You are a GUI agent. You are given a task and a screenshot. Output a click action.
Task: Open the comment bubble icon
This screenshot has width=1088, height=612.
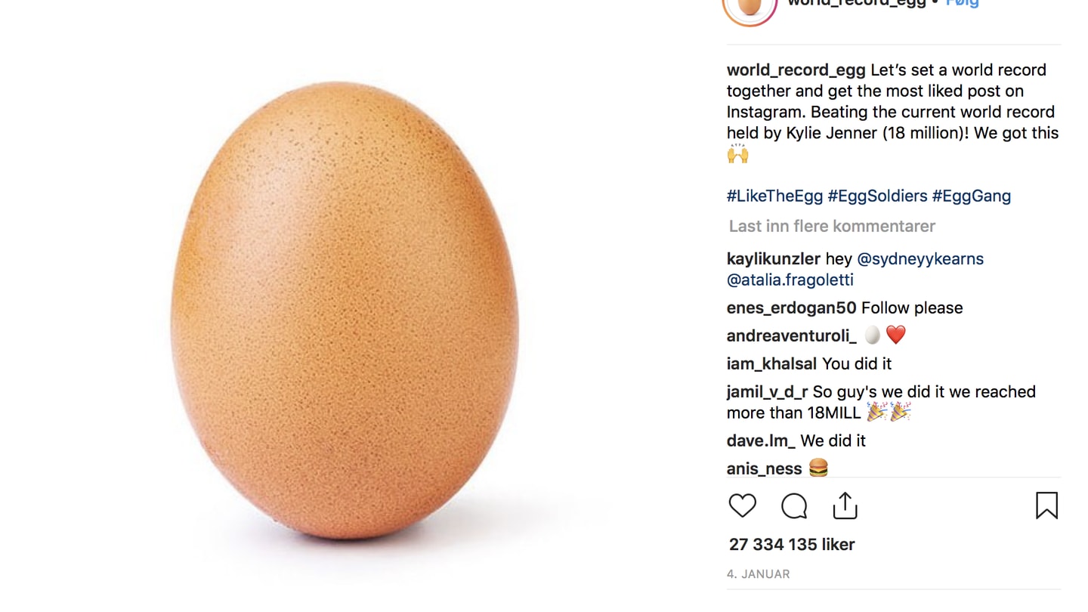click(x=794, y=506)
